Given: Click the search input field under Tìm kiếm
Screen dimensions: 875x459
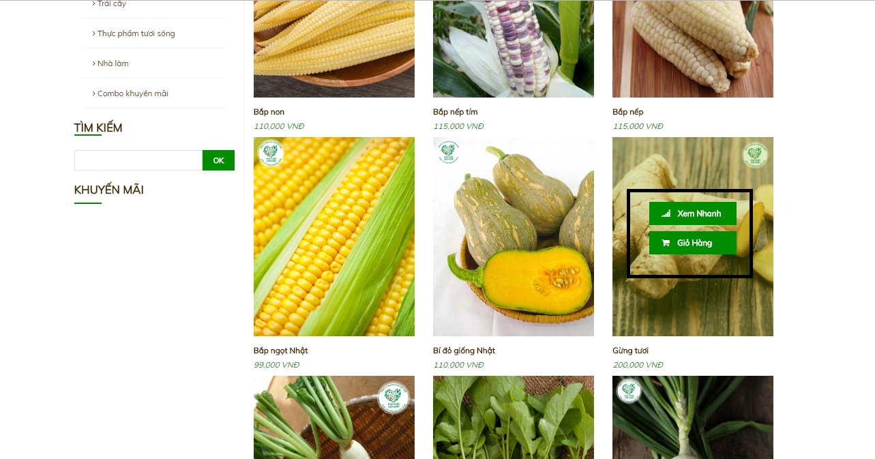Looking at the screenshot, I should [138, 160].
